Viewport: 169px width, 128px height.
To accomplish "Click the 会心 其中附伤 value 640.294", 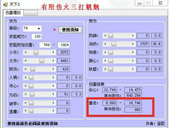I will (x=133, y=95).
